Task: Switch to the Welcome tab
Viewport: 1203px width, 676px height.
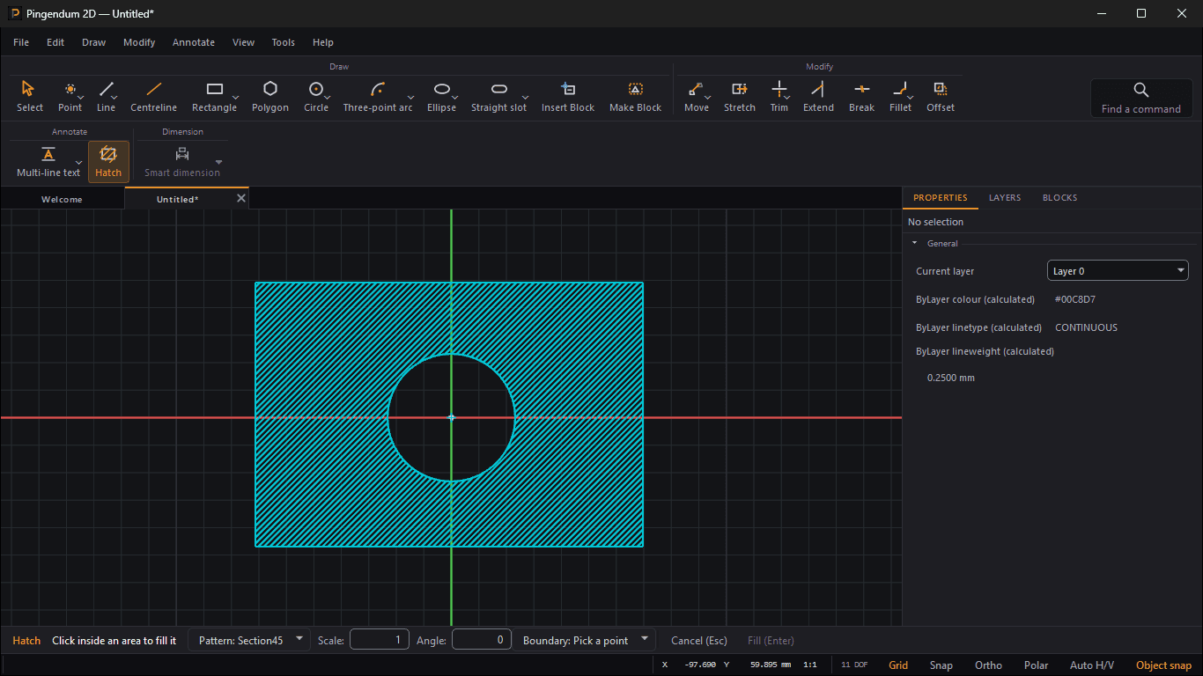Action: 62,199
